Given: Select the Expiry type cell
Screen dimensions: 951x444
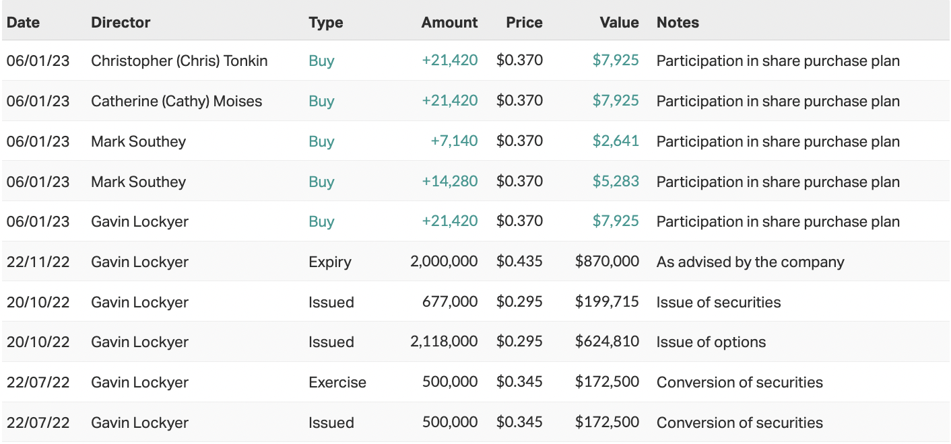Looking at the screenshot, I should click(330, 262).
